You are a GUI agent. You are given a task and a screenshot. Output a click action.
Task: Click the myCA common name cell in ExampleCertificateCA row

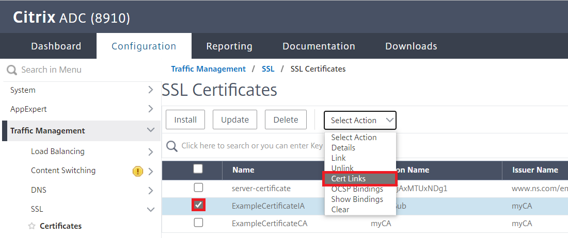(x=381, y=224)
